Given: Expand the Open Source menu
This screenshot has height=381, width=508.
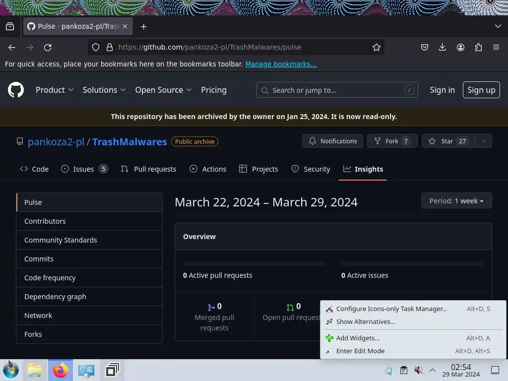Looking at the screenshot, I should tap(163, 90).
